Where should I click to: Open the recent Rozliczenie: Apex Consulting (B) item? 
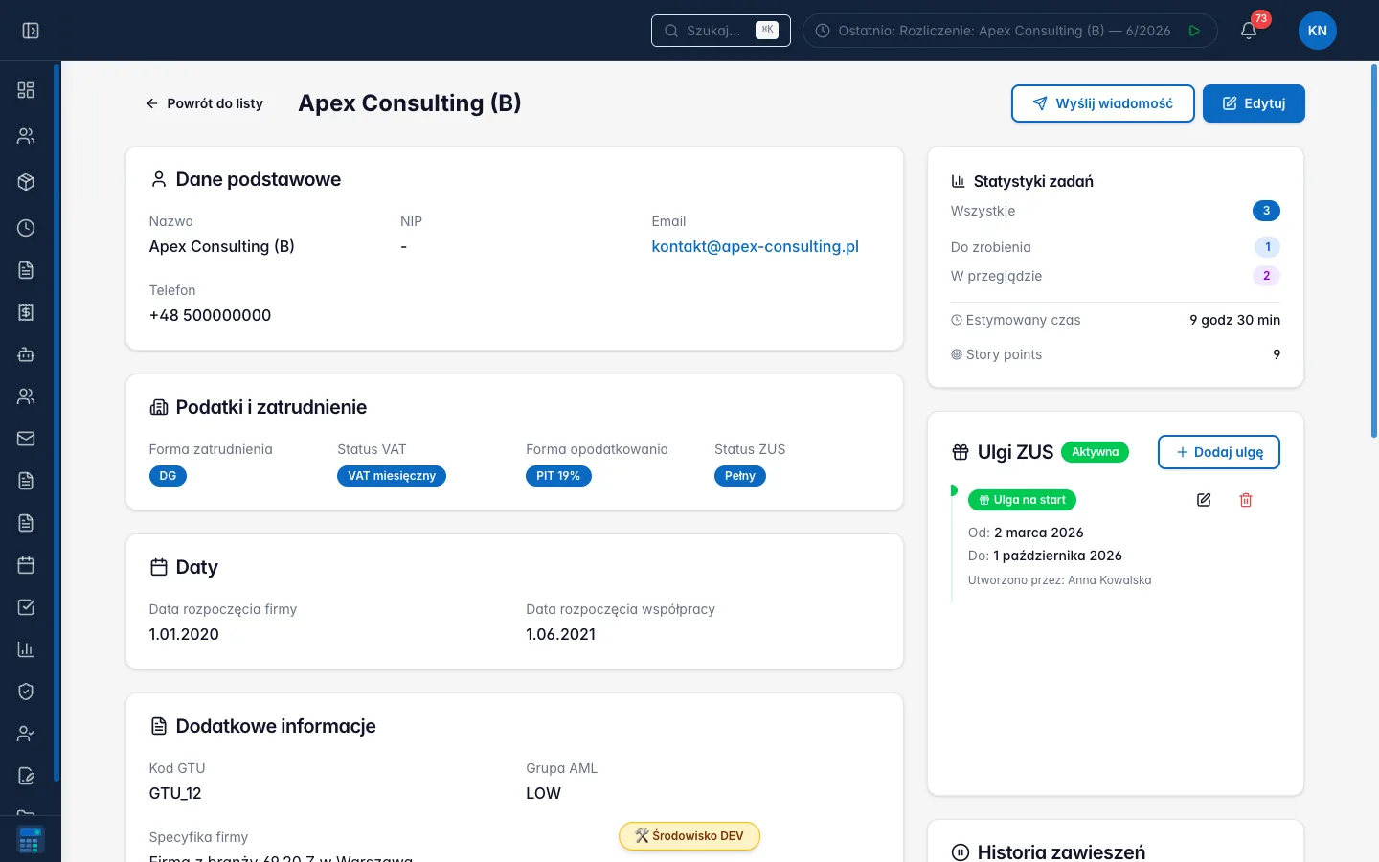click(x=1010, y=31)
